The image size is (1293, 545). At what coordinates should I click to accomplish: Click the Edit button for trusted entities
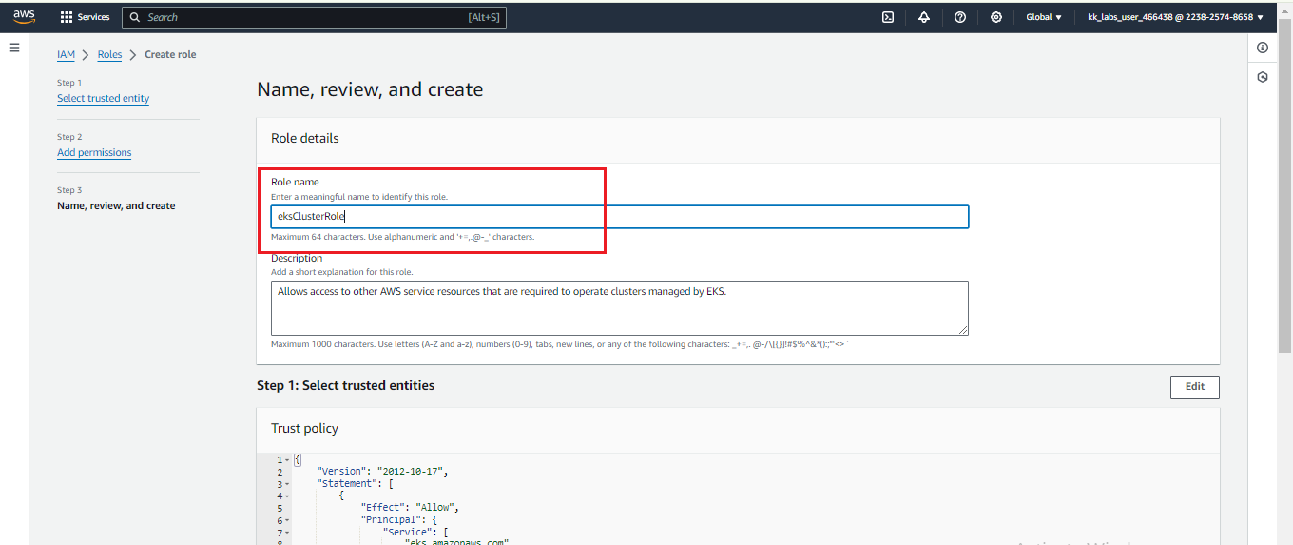tap(1194, 386)
